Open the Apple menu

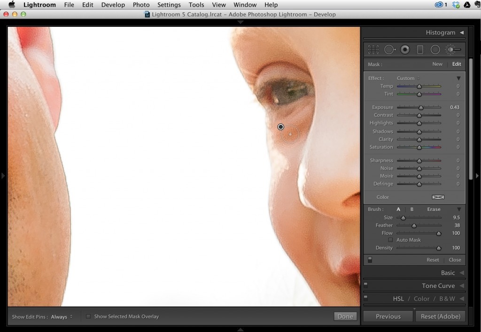(12, 5)
